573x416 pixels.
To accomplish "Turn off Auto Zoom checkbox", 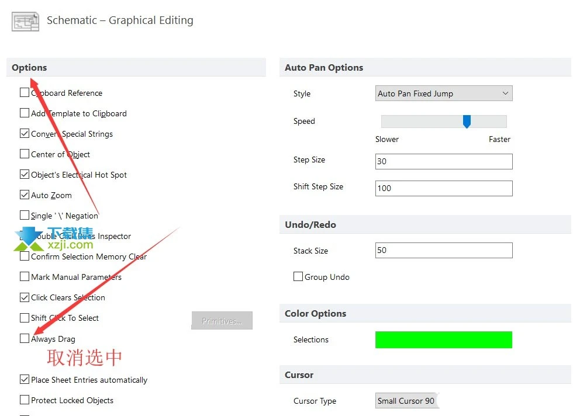I will pyautogui.click(x=25, y=195).
